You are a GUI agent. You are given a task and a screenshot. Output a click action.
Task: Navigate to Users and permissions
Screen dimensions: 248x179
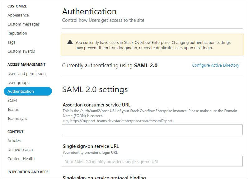pos(27,74)
